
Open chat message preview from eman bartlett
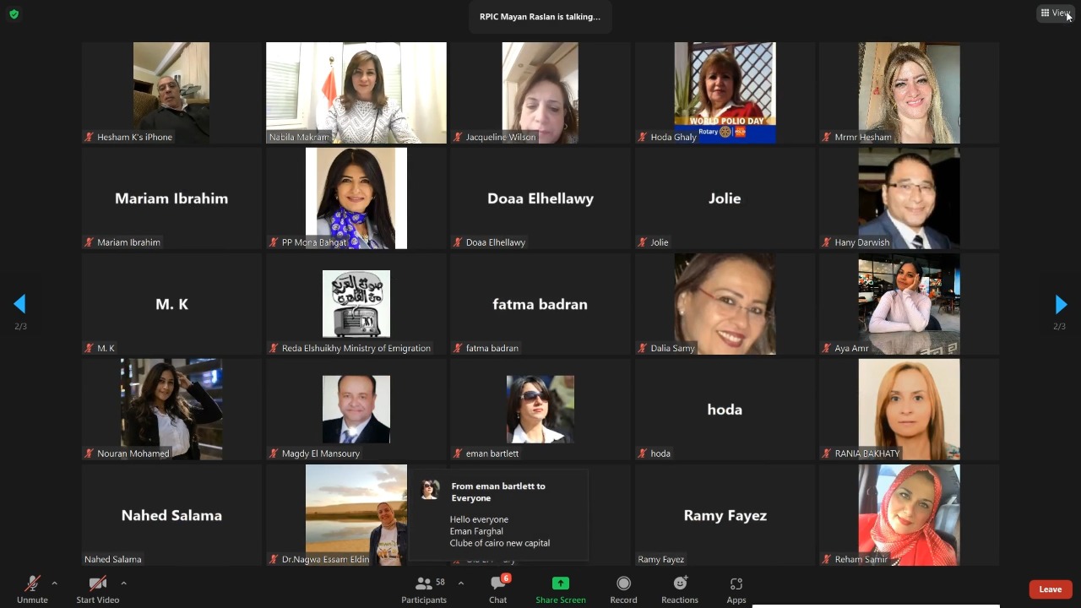click(x=498, y=515)
